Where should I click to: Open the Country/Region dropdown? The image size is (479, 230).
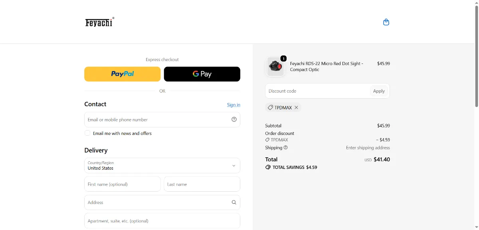click(x=162, y=166)
